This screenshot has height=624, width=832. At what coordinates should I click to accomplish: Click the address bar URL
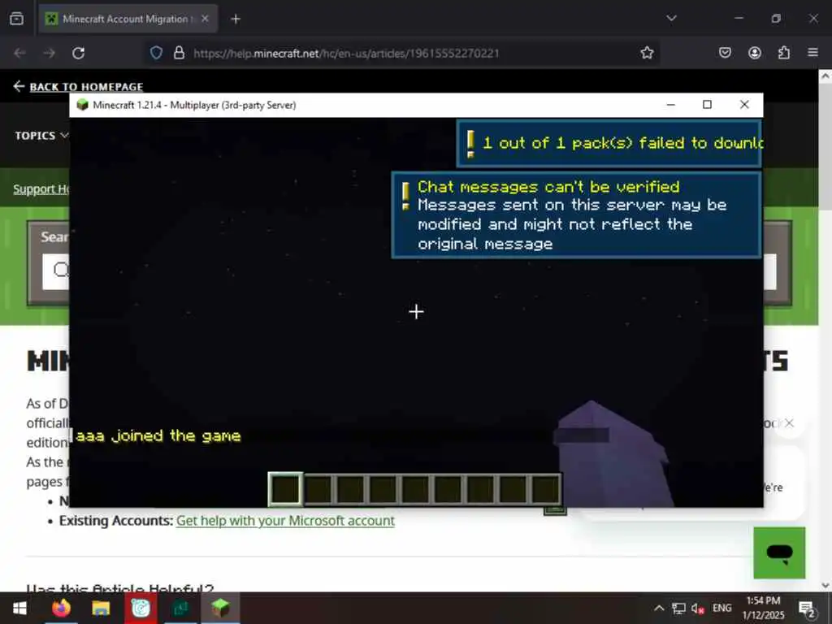(346, 53)
